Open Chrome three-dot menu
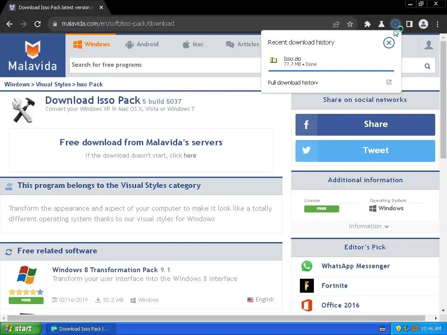447x335 pixels. 437,24
